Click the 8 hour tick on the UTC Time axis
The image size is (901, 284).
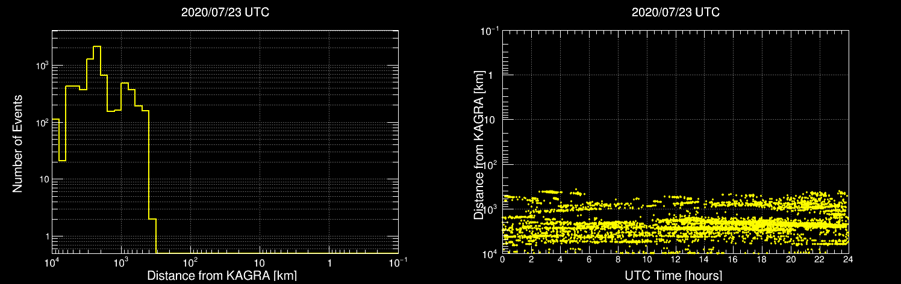[618, 259]
